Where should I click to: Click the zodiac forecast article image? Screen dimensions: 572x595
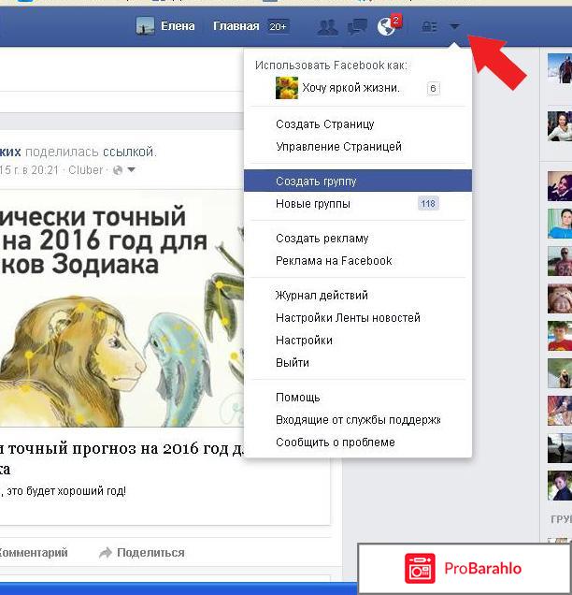122,308
